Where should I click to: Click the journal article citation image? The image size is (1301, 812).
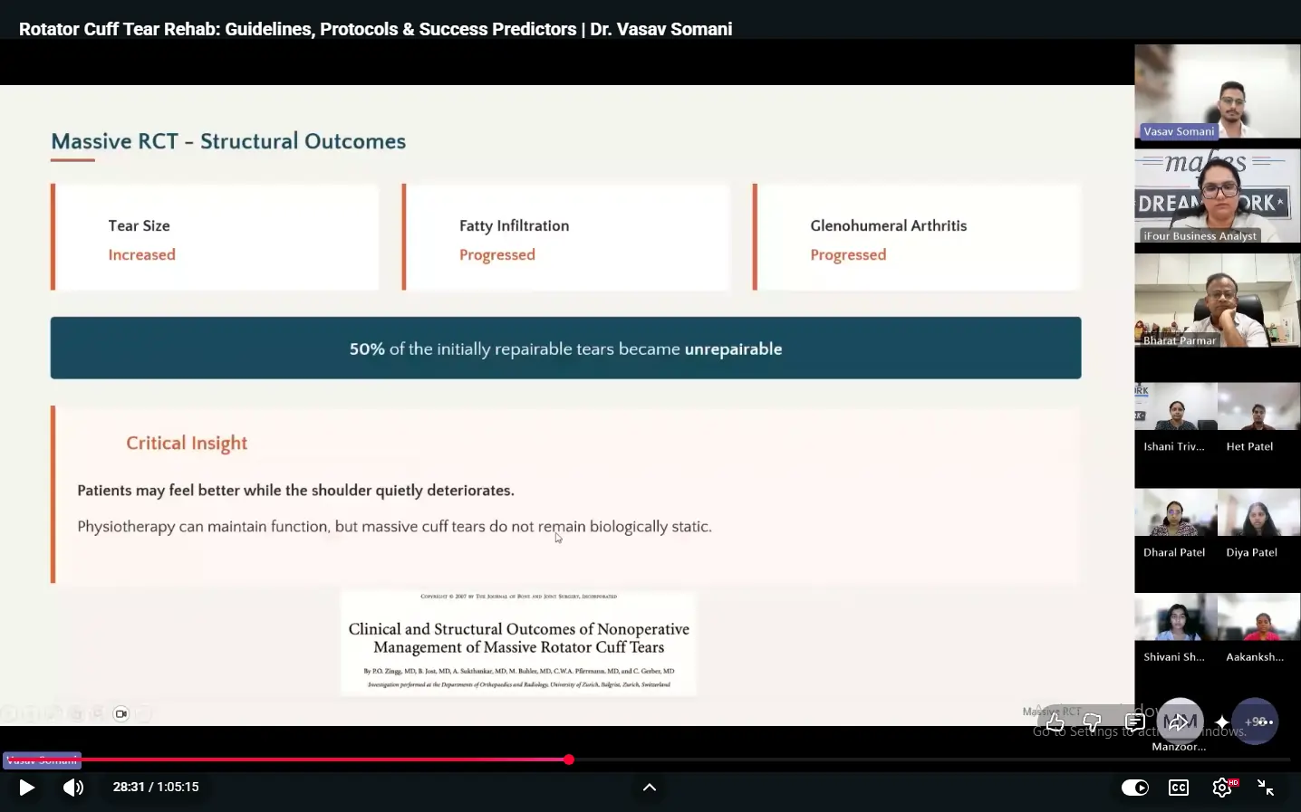pyautogui.click(x=519, y=643)
